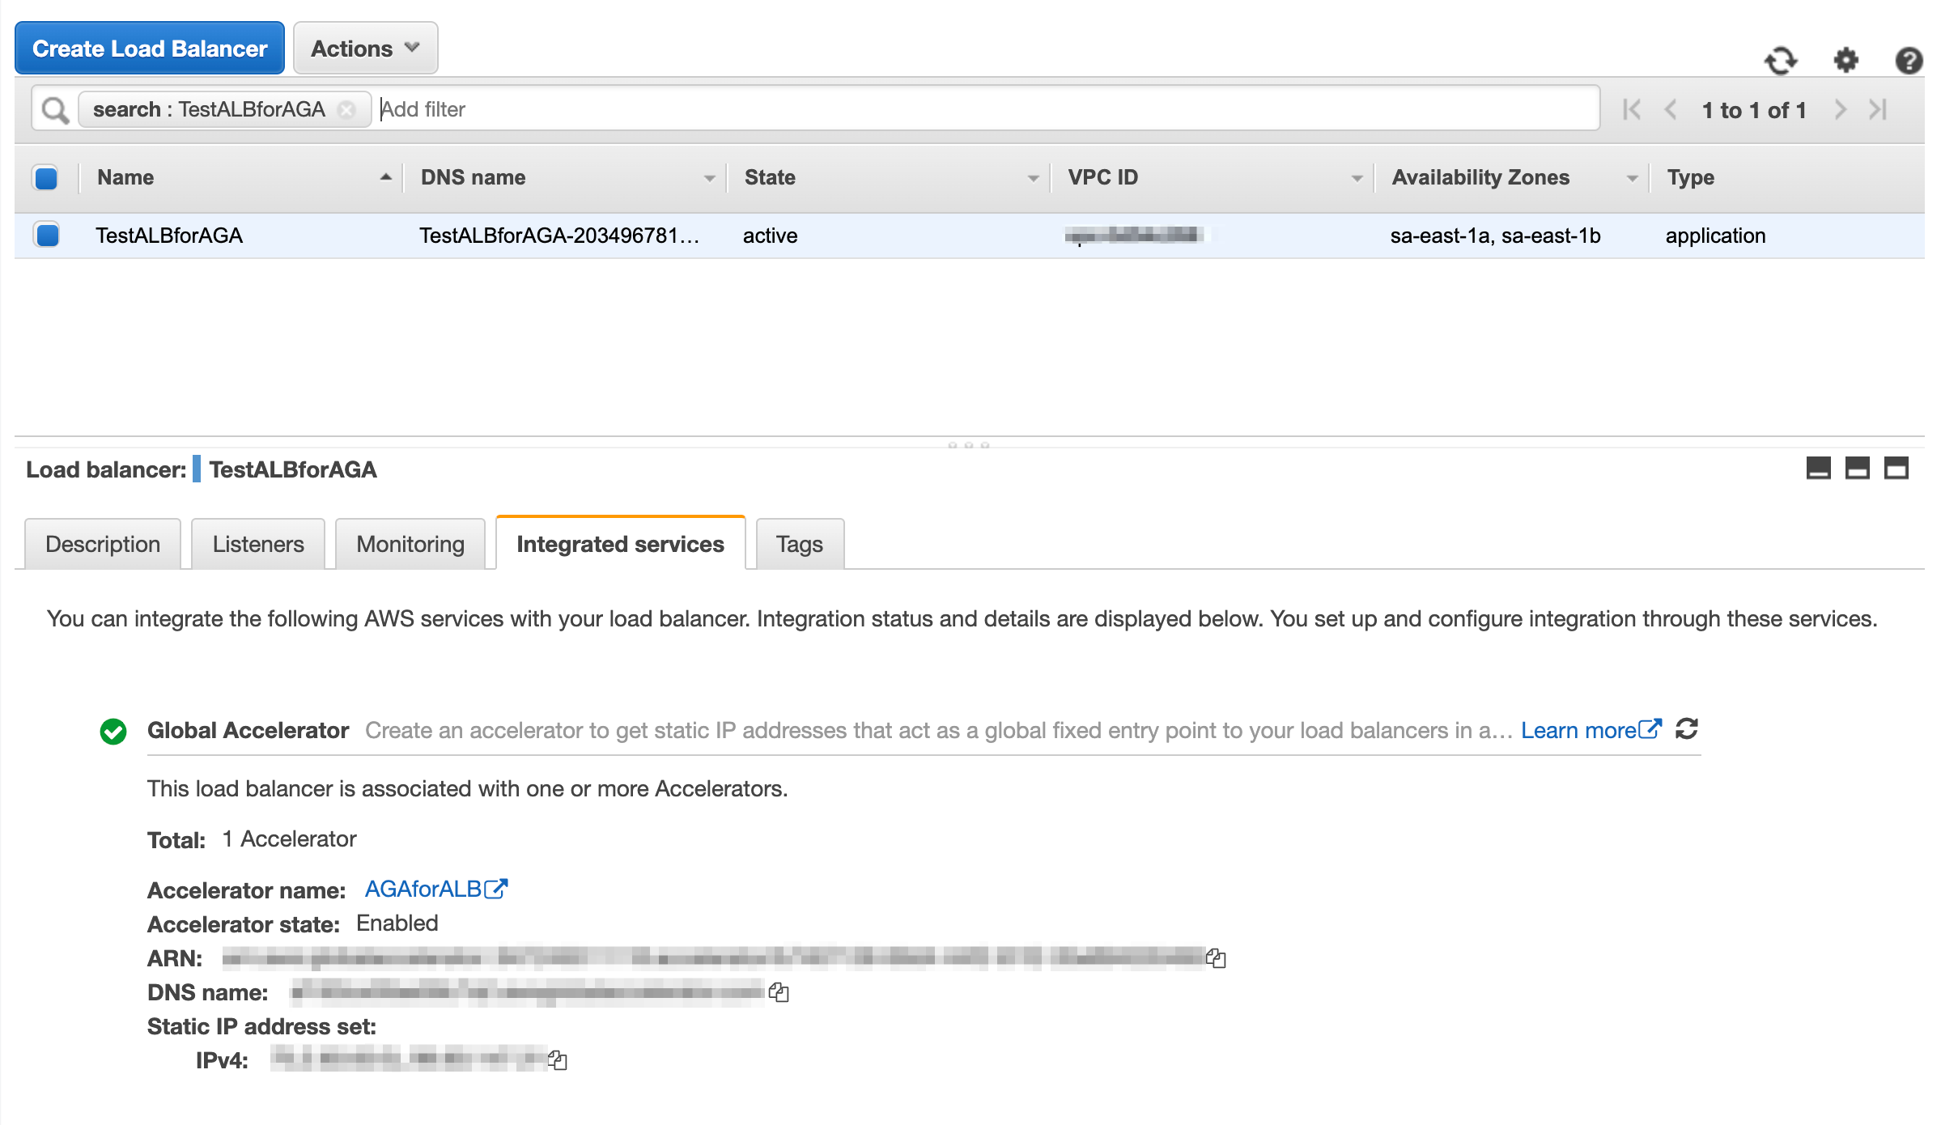The height and width of the screenshot is (1125, 1941).
Task: Maximize the details panel to full height
Action: pos(1896,469)
